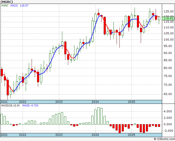The image size is (175, 141).
Task: Click 2024 on the price chart timeline
Action: coord(95,102)
